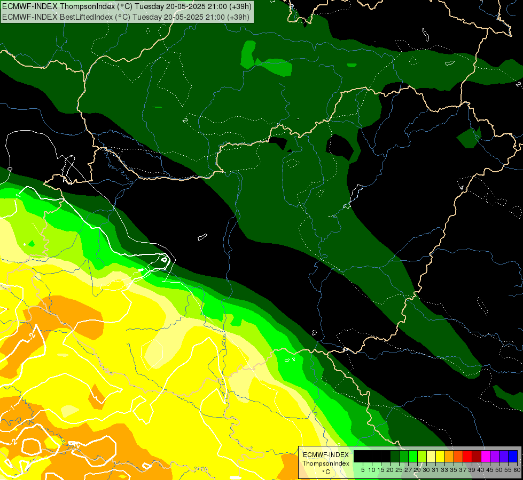523x480 pixels.
Task: Click the legend tick label 35
Action: pos(454,470)
